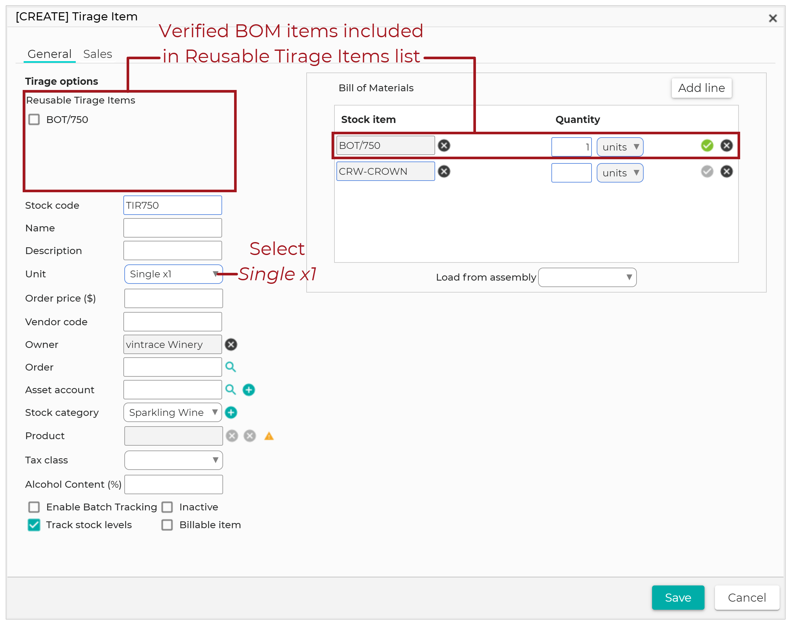
Task: Uncheck Track stock levels
Action: [34, 525]
